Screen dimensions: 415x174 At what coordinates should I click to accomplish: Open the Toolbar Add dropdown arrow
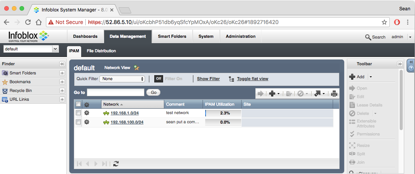click(x=371, y=77)
